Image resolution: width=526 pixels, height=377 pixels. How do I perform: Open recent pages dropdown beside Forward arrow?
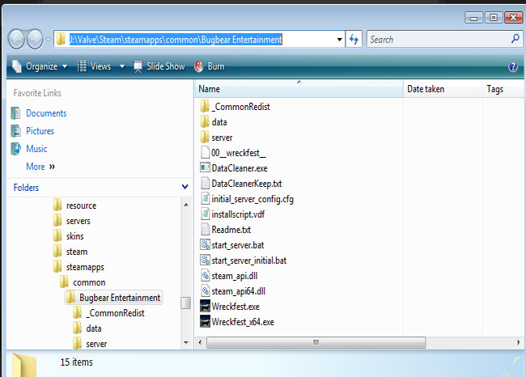[x=48, y=40]
